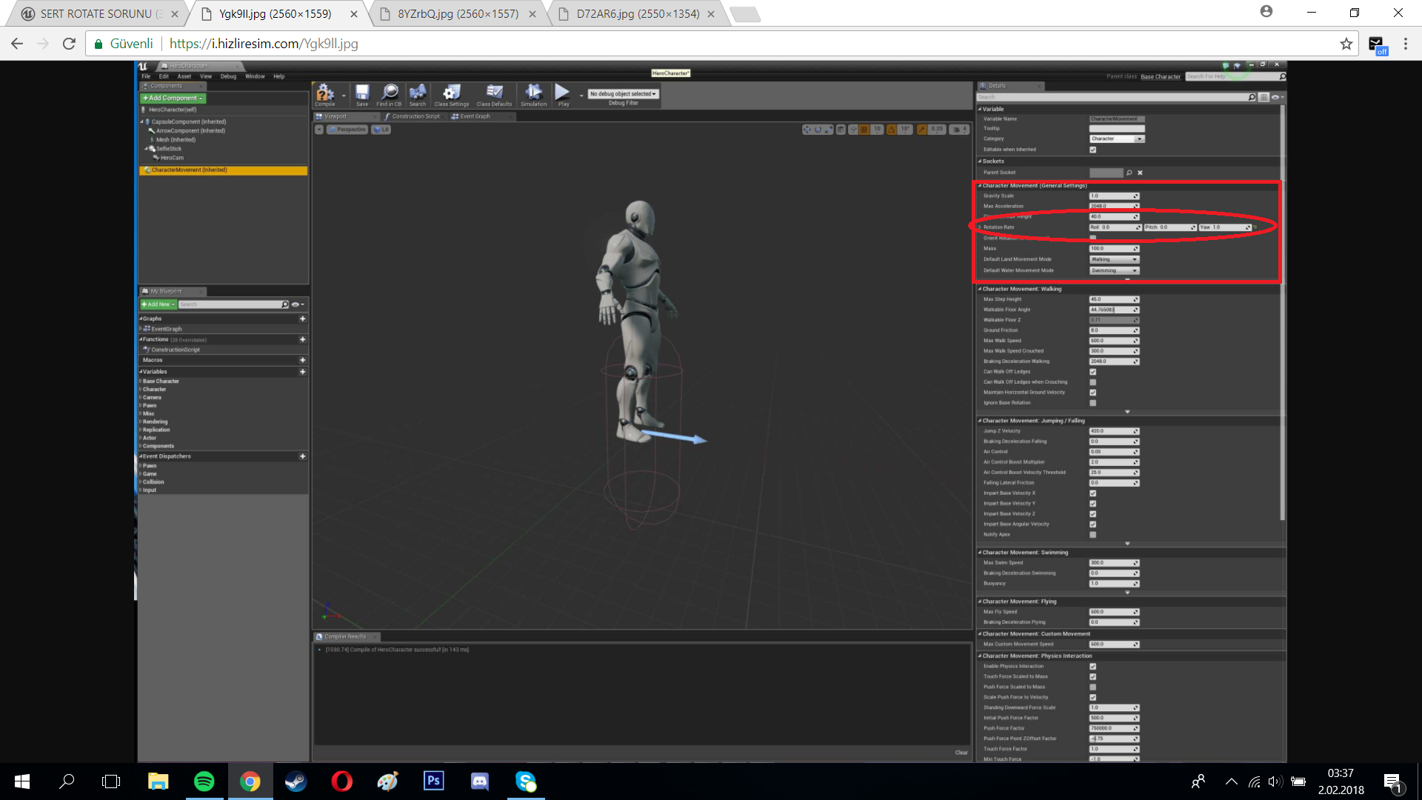The height and width of the screenshot is (800, 1422).
Task: Open Discord from the taskbar
Action: pos(479,781)
